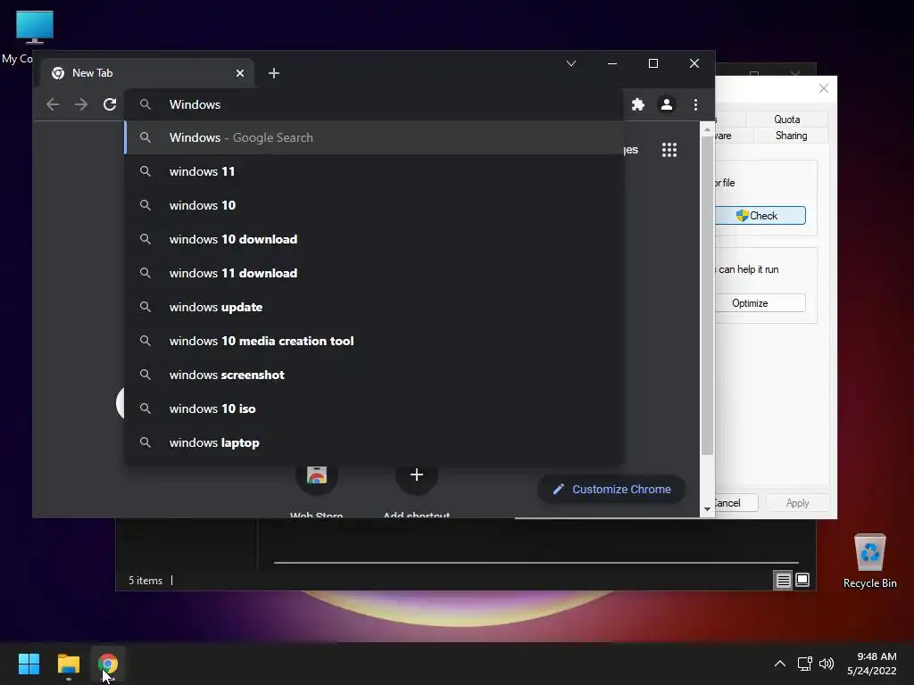The height and width of the screenshot is (685, 914).
Task: Open the Windows Start menu
Action: [x=29, y=664]
